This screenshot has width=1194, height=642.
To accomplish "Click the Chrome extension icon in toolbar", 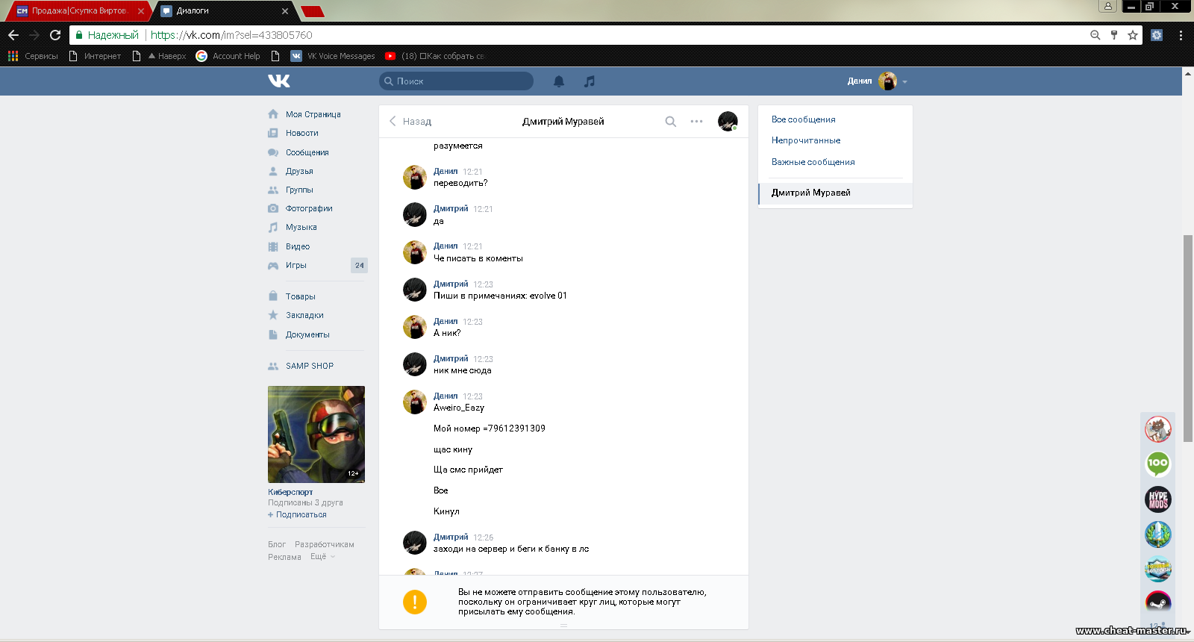I will pyautogui.click(x=1157, y=35).
